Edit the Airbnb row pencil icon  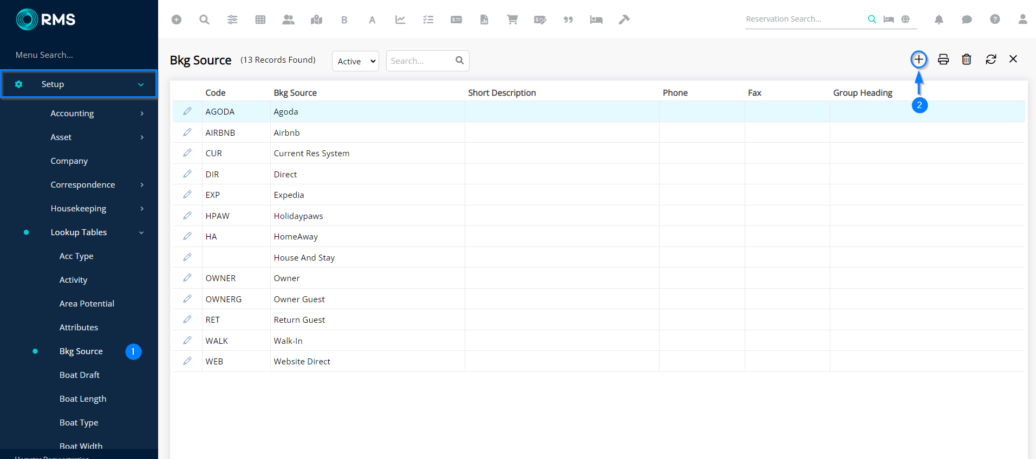[x=187, y=132]
